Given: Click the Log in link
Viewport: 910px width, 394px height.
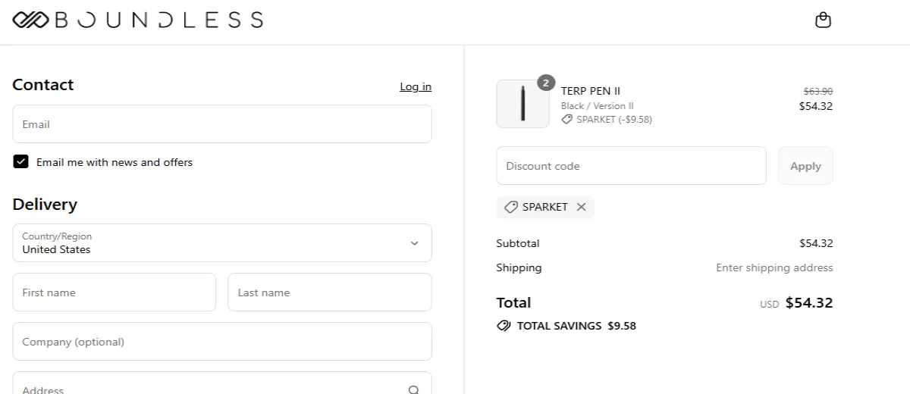Looking at the screenshot, I should (x=416, y=86).
